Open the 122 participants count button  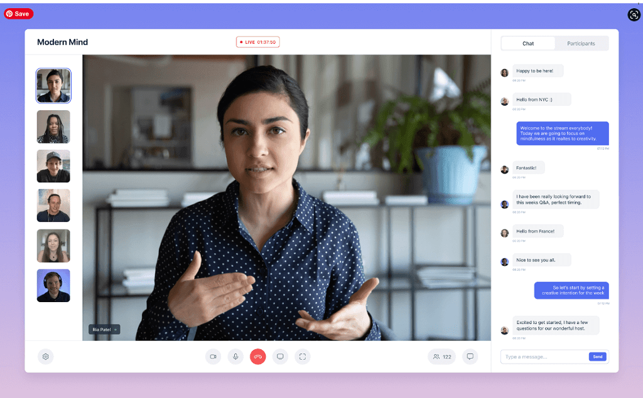[x=441, y=357]
